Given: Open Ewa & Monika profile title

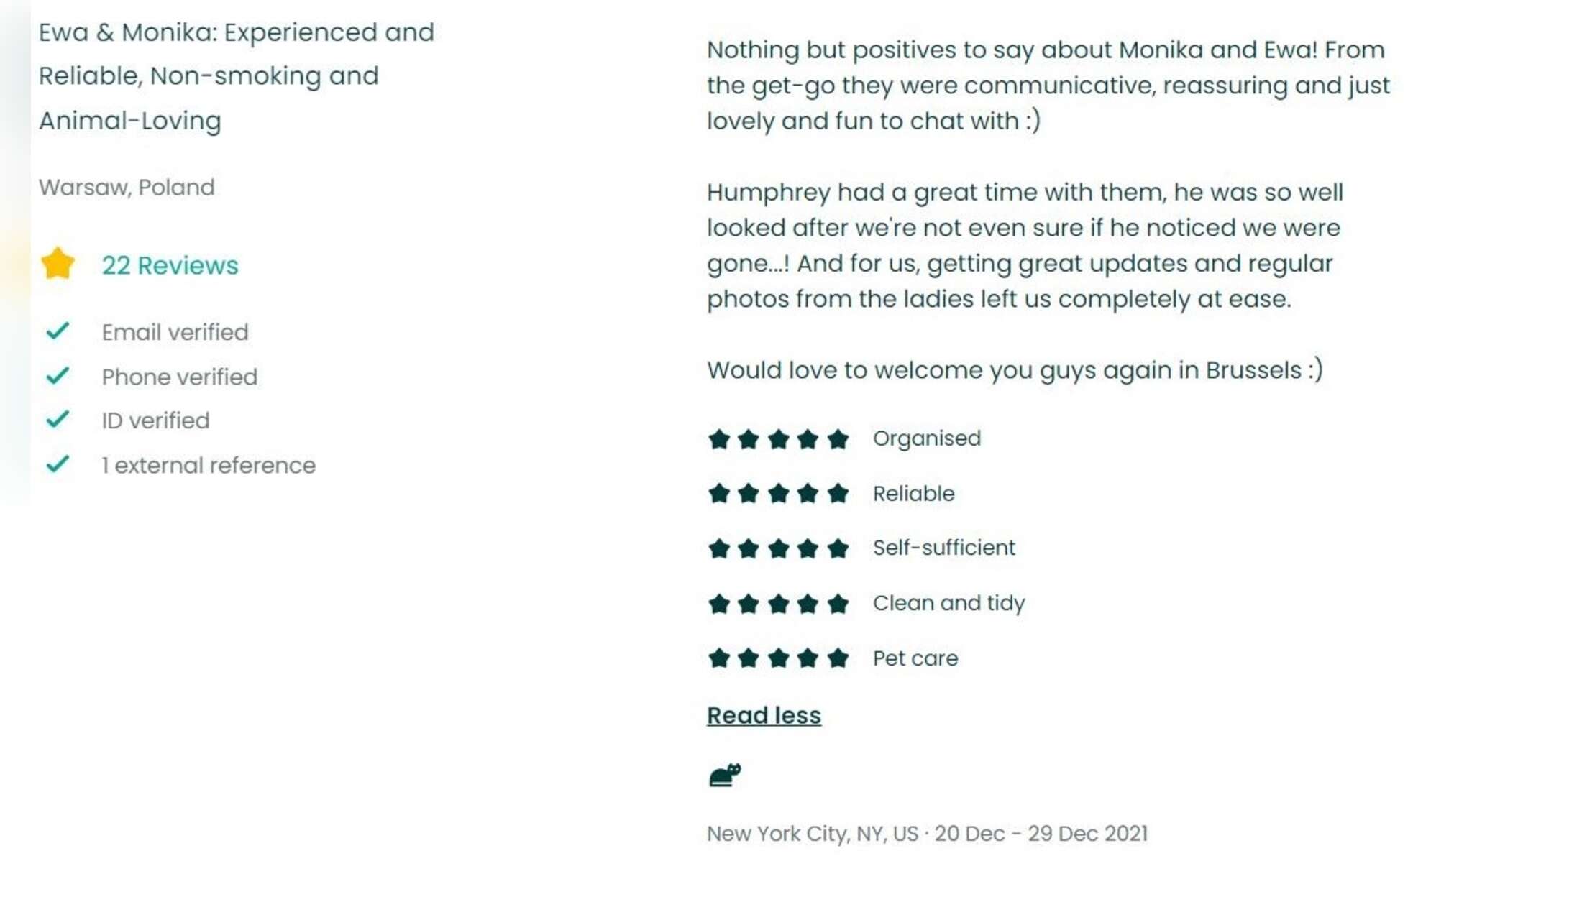Looking at the screenshot, I should 237,76.
